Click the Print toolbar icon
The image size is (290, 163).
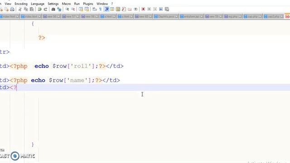(12, 9)
